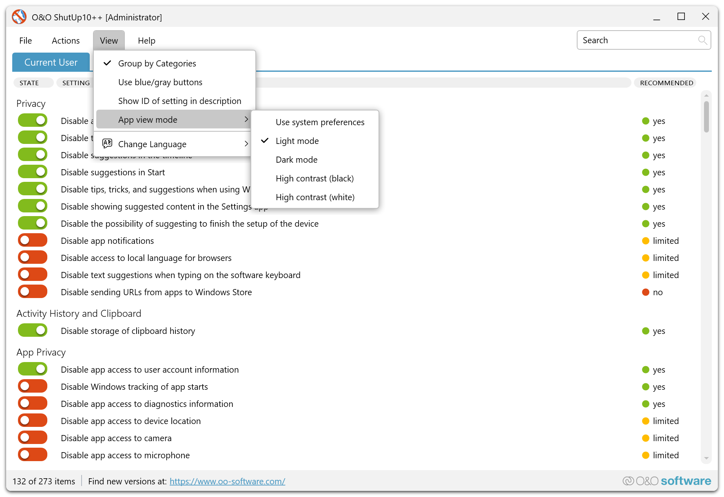This screenshot has width=724, height=497.
Task: Click the checkmark beside Group by Categories
Action: click(107, 63)
